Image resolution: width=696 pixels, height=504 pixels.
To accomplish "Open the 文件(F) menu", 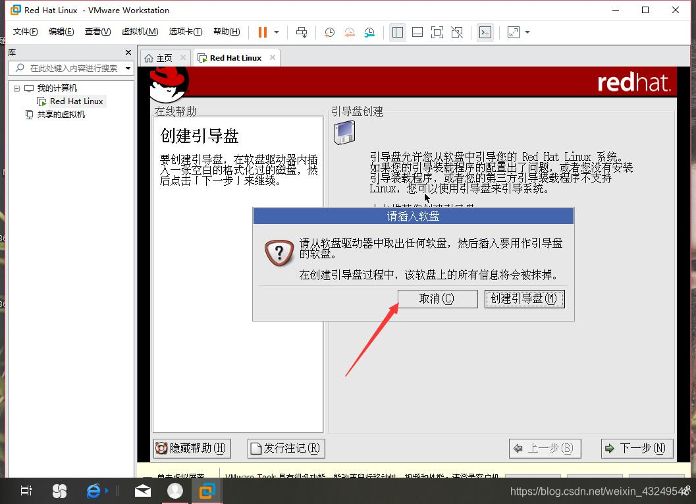I will 25,32.
